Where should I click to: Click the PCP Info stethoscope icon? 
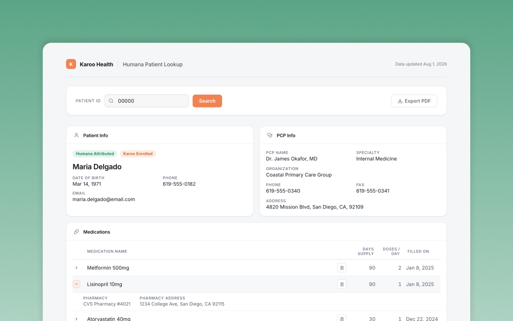point(270,135)
